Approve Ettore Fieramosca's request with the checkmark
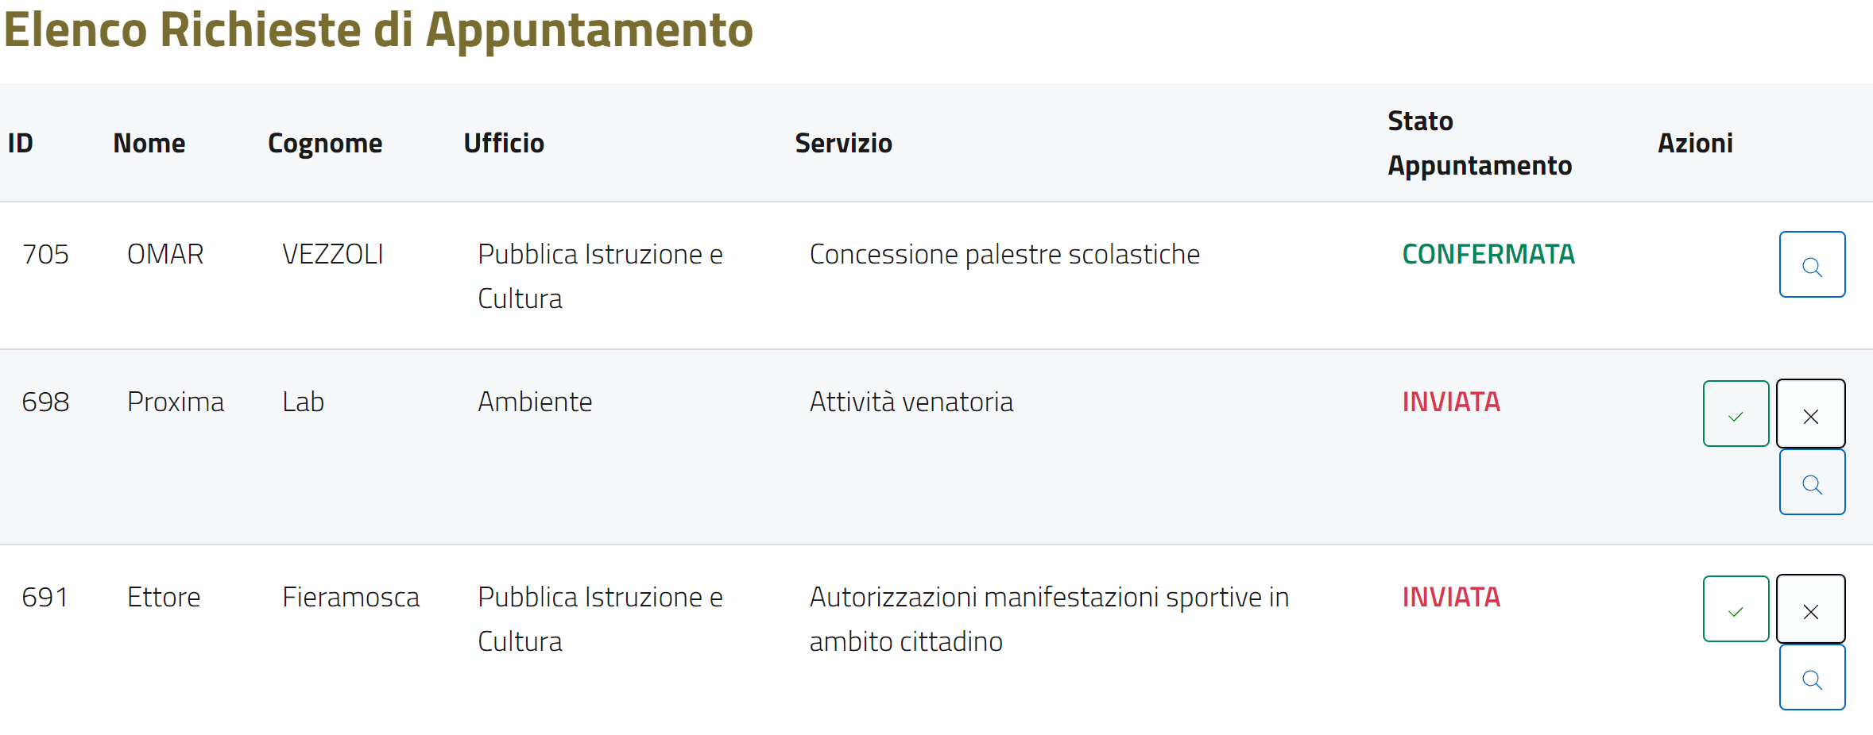This screenshot has height=735, width=1873. point(1736,609)
